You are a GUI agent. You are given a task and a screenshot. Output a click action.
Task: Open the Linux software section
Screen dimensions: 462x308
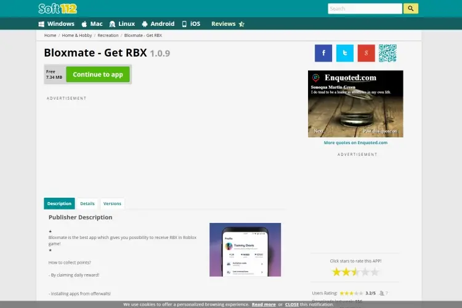(122, 24)
